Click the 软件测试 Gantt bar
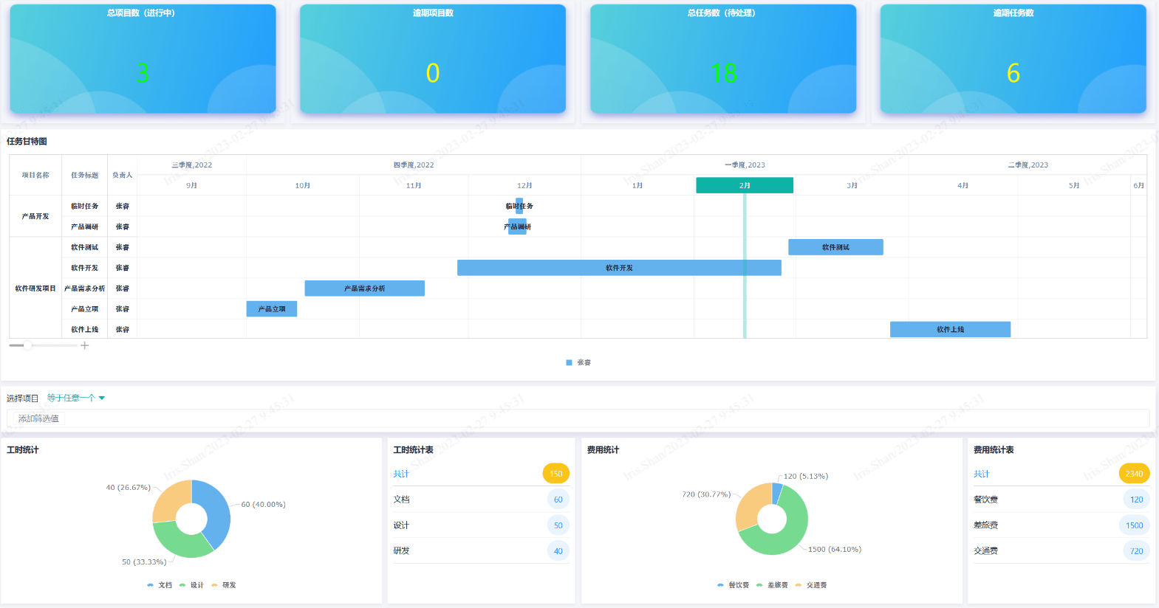Image resolution: width=1159 pixels, height=608 pixels. (835, 247)
